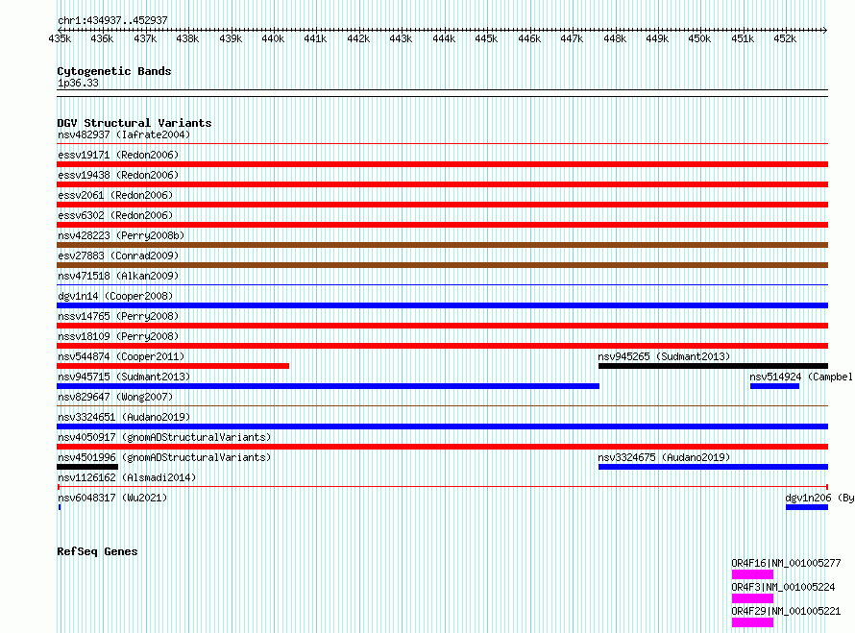Open variant essv19438 (Redon2006) label

pos(118,175)
